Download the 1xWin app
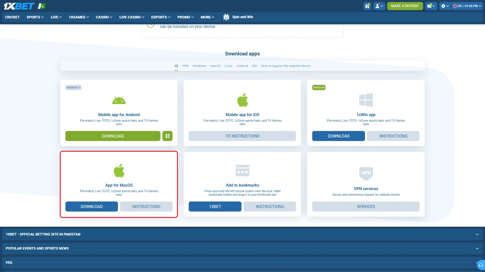Viewport: 485px width, 272px height. tap(339, 136)
